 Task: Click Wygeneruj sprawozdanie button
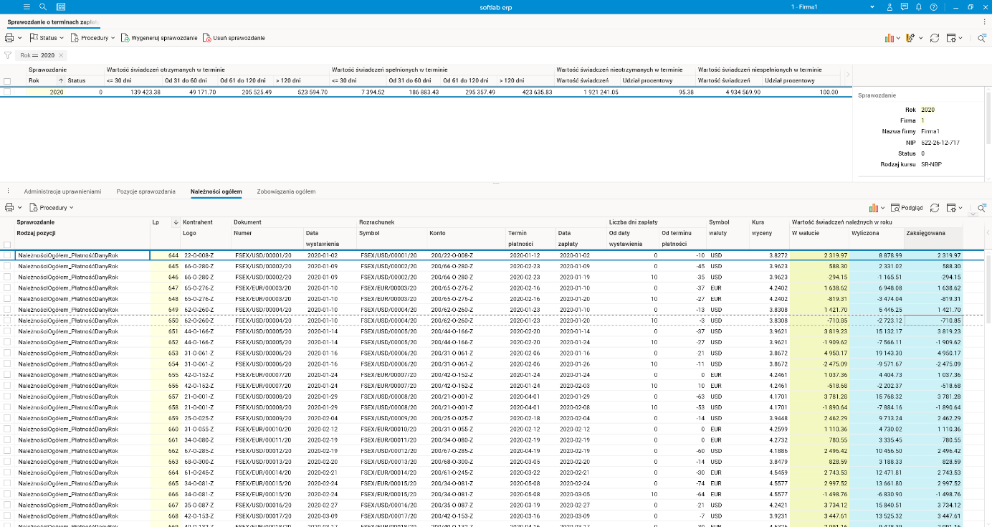pyautogui.click(x=159, y=37)
